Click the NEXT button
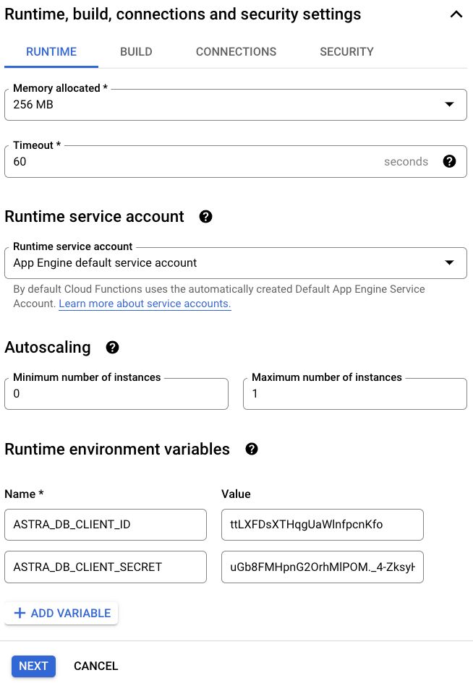473x683 pixels. (33, 666)
